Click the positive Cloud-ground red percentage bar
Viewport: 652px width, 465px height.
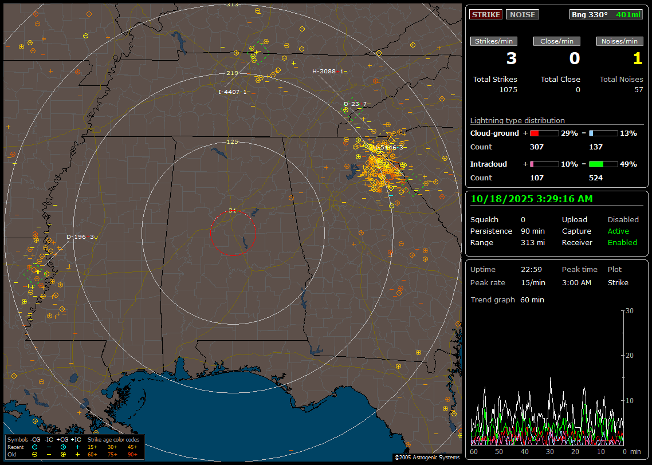point(544,133)
